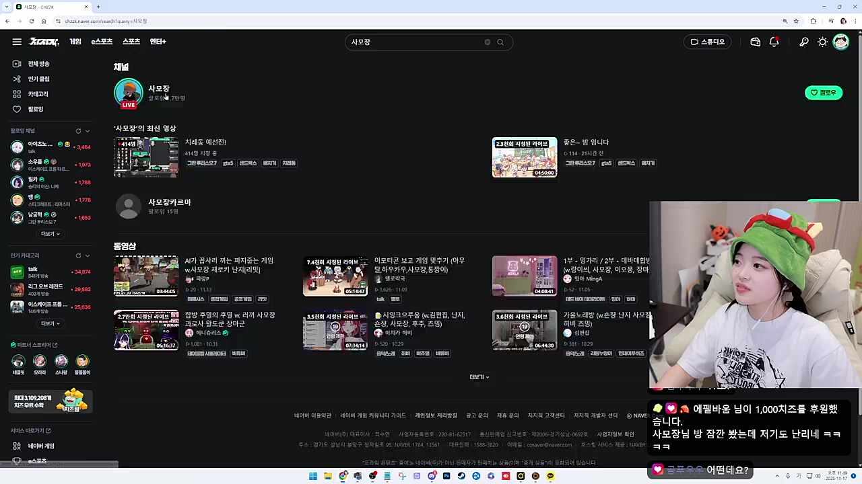Select 인기 클립 in the sidebar
Image resolution: width=862 pixels, height=484 pixels.
click(38, 79)
